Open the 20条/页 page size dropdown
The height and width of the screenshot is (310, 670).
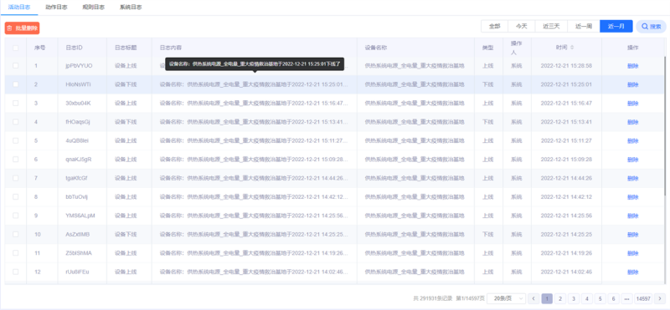coord(507,298)
